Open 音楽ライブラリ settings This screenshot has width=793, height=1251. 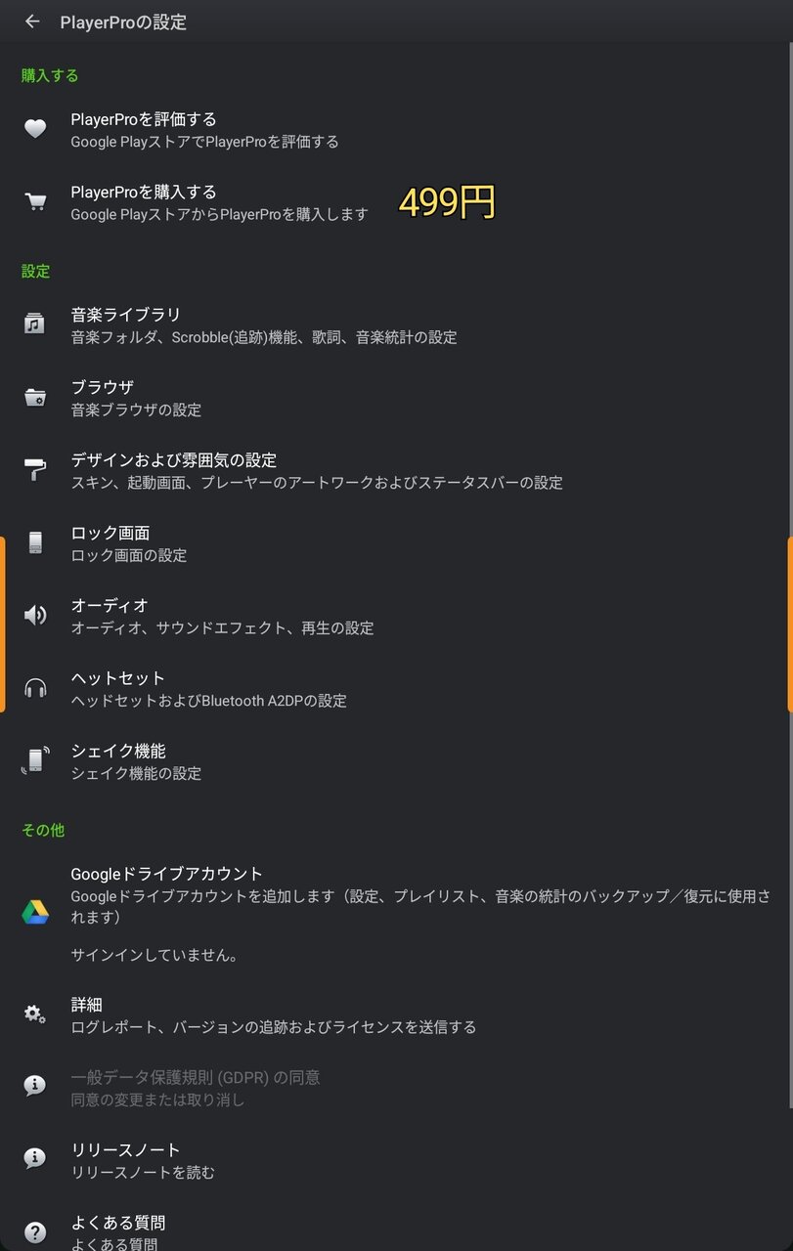(x=396, y=324)
